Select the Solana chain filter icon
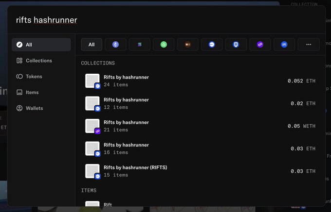Viewport: 331px width, 212px height. [140, 44]
